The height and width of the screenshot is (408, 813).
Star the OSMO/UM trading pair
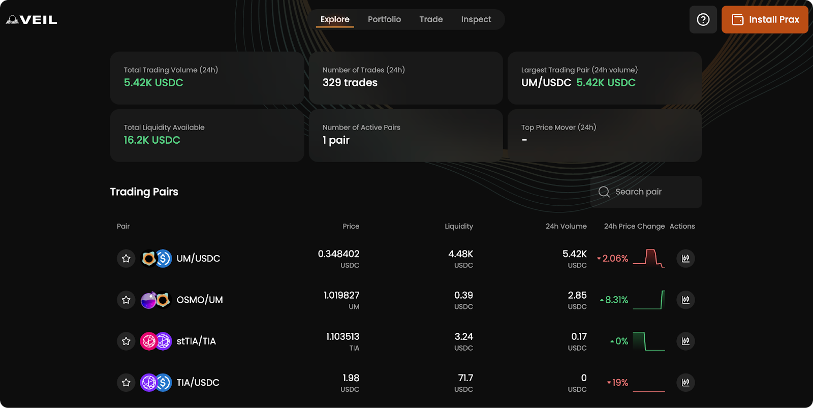click(126, 300)
